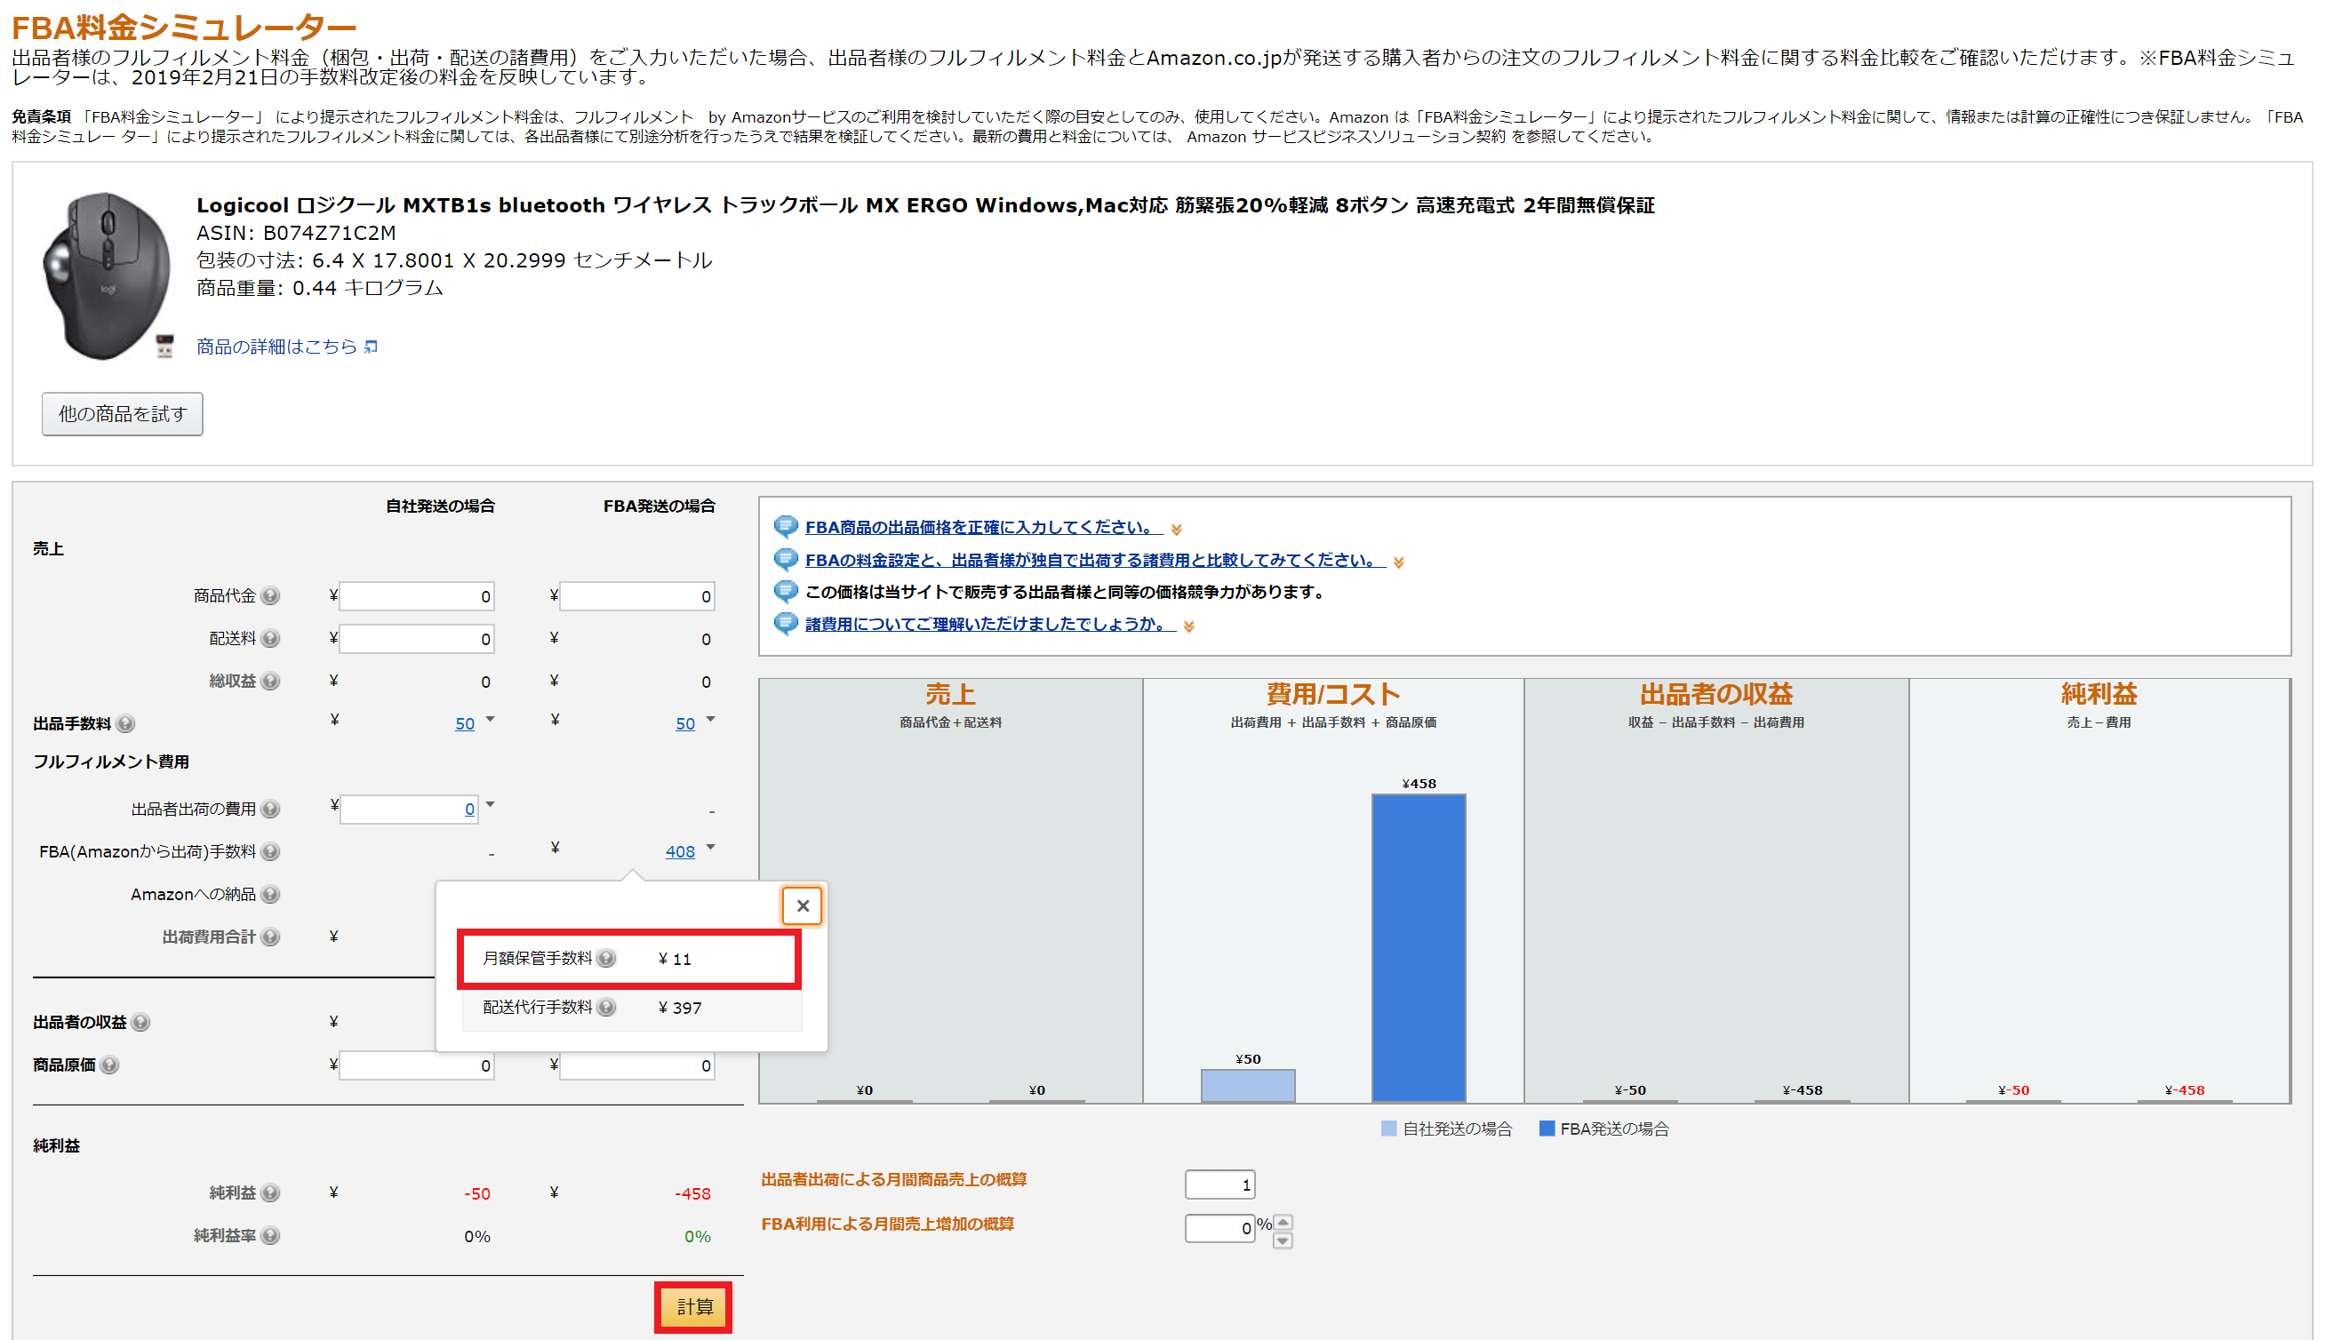Click help icon next to 出品者出荷の費用

269,810
